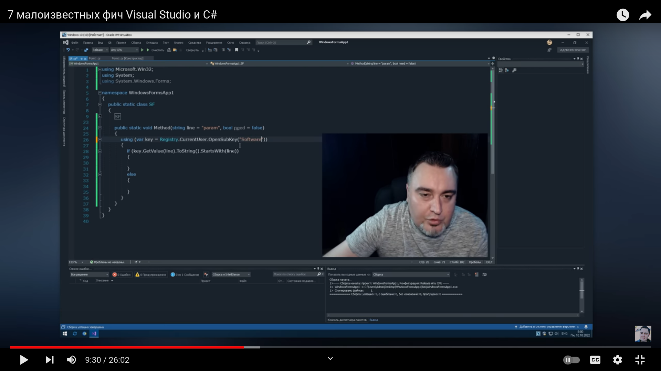Toggle the 0 Ошибки errors filter
The height and width of the screenshot is (371, 661).
pyautogui.click(x=122, y=274)
